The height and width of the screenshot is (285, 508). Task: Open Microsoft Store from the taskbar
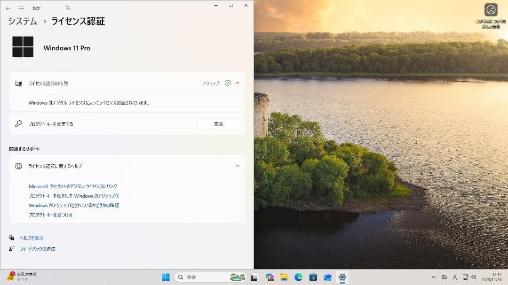(313, 277)
